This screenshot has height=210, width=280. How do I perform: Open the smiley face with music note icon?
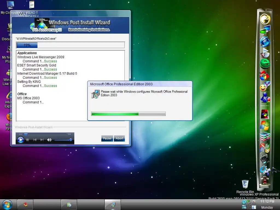265,86
